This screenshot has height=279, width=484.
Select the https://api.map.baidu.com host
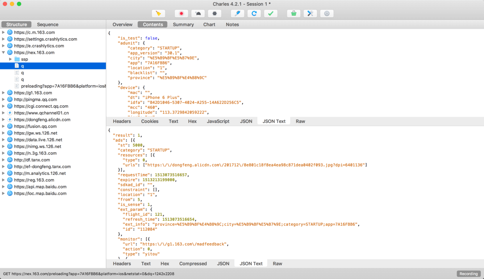pyautogui.click(x=40, y=187)
